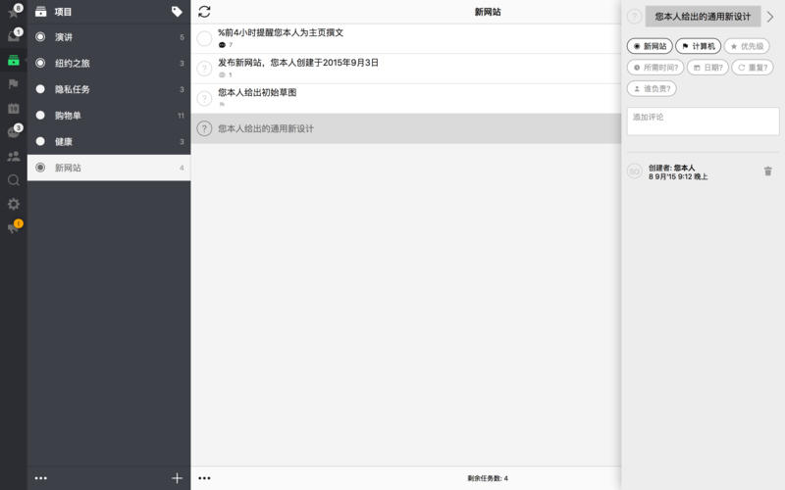Click the 添加评论 comment field

[703, 121]
